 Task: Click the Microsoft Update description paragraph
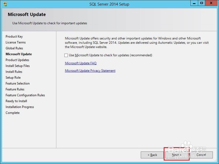[x=137, y=43]
